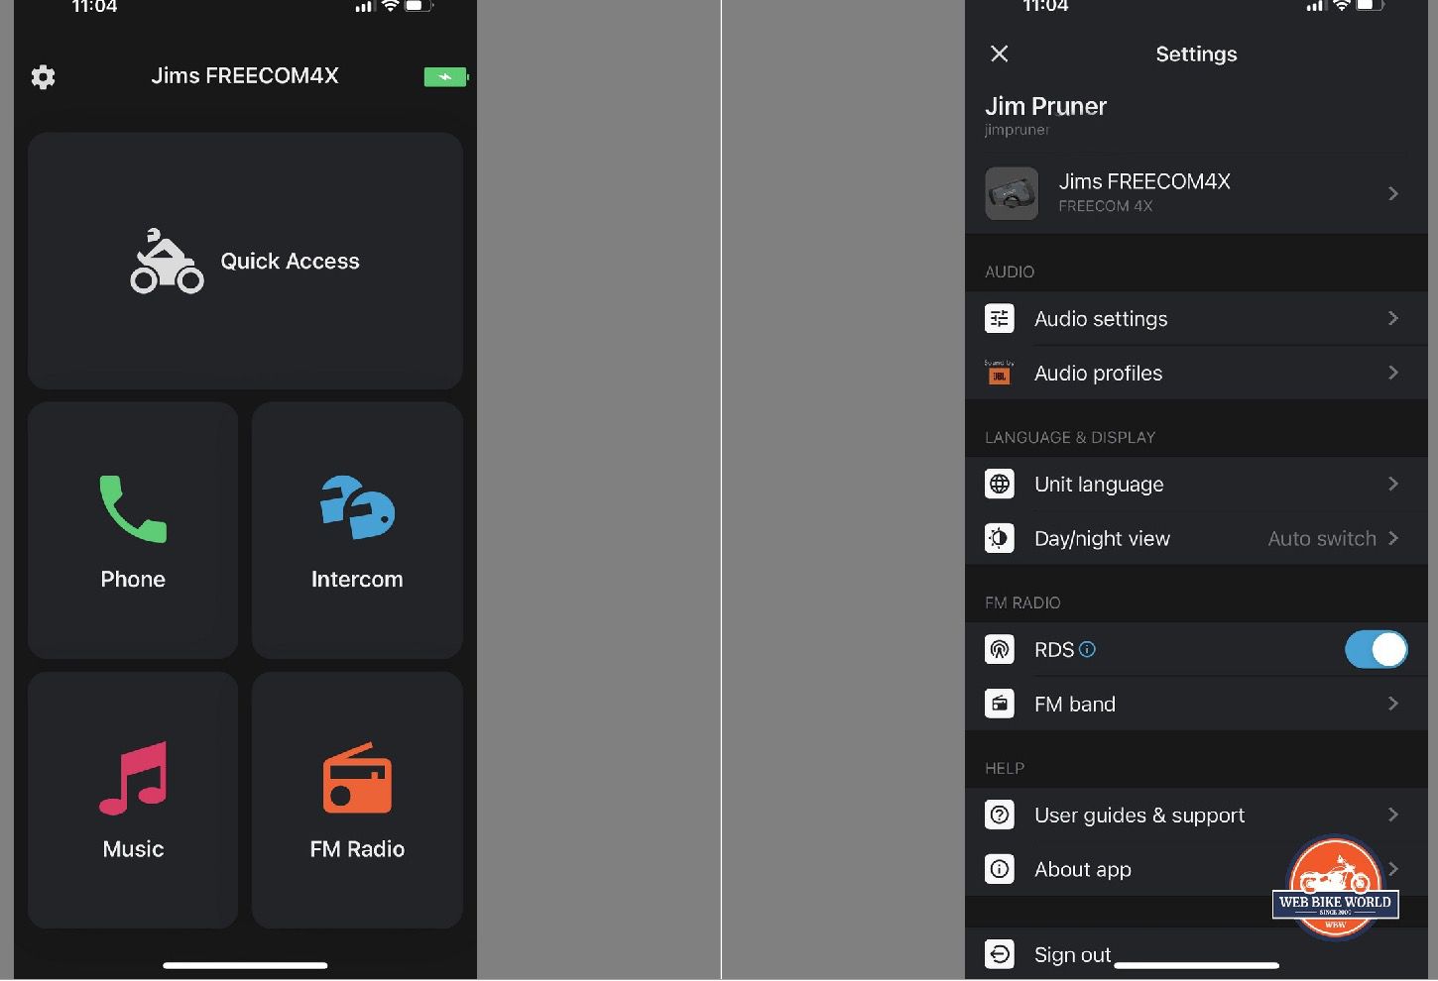Tap the Audio settings sliders icon

coord(1000,318)
